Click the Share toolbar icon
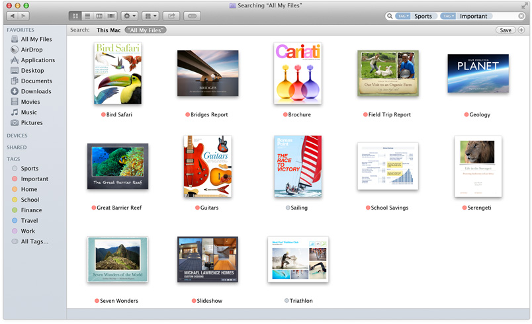Viewport: 532px width, 324px height. pyautogui.click(x=171, y=16)
